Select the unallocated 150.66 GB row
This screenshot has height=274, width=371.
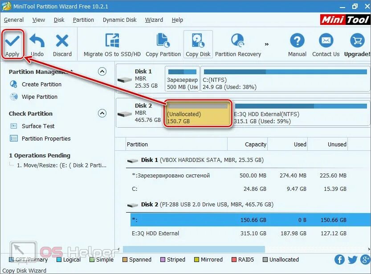250,220
